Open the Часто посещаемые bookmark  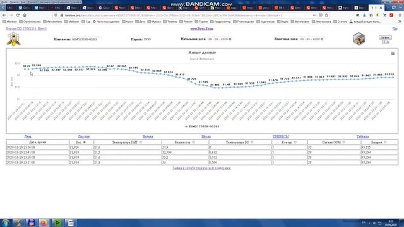[106, 22]
